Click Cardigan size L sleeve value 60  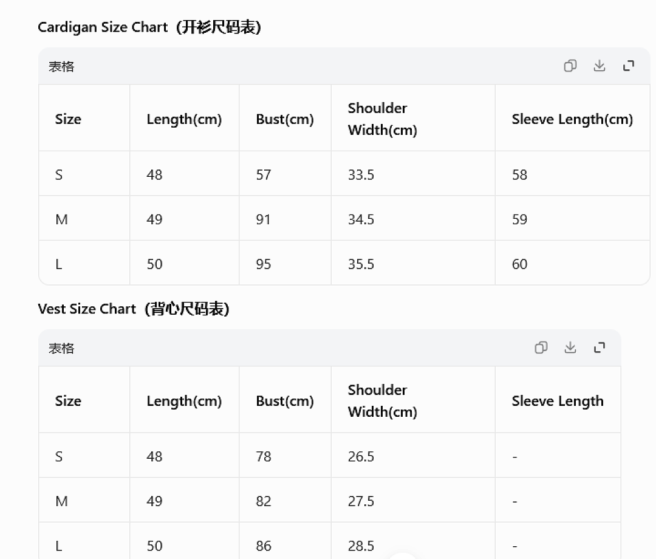pos(519,264)
